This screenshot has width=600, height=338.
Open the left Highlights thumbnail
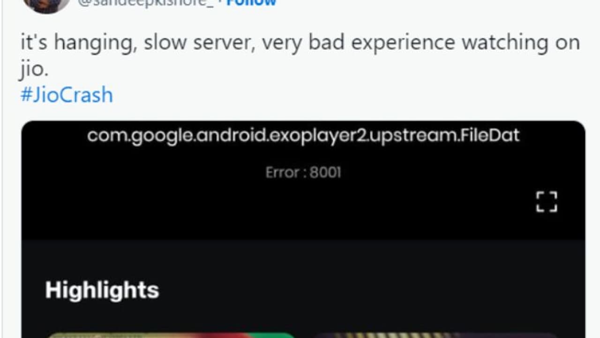(171, 335)
